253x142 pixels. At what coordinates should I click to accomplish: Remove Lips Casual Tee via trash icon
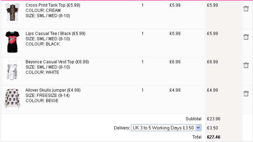click(x=246, y=37)
